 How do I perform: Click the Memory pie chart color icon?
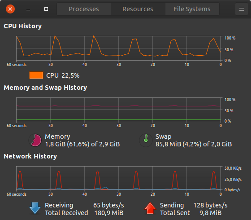pyautogui.click(x=35, y=140)
